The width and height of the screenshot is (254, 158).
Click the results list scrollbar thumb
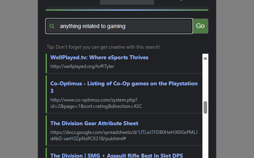205,107
